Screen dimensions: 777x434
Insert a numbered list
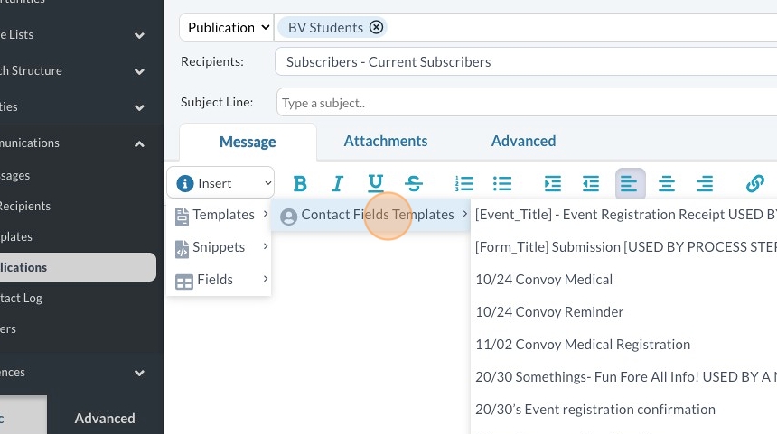tap(464, 184)
